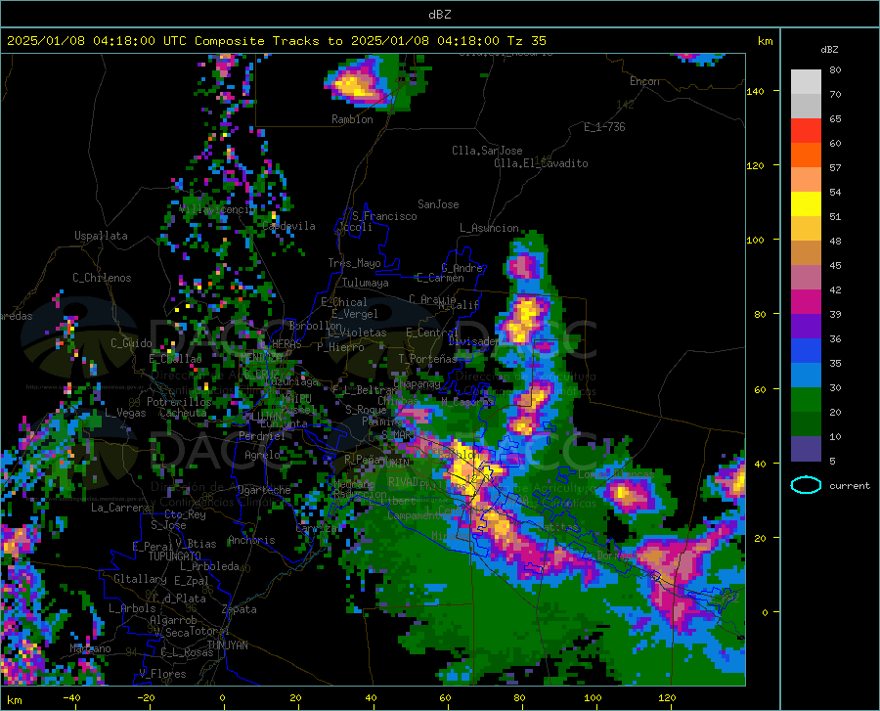Select the 57 dBZ orange swatch
Image resolution: width=880 pixels, height=711 pixels.
click(806, 155)
